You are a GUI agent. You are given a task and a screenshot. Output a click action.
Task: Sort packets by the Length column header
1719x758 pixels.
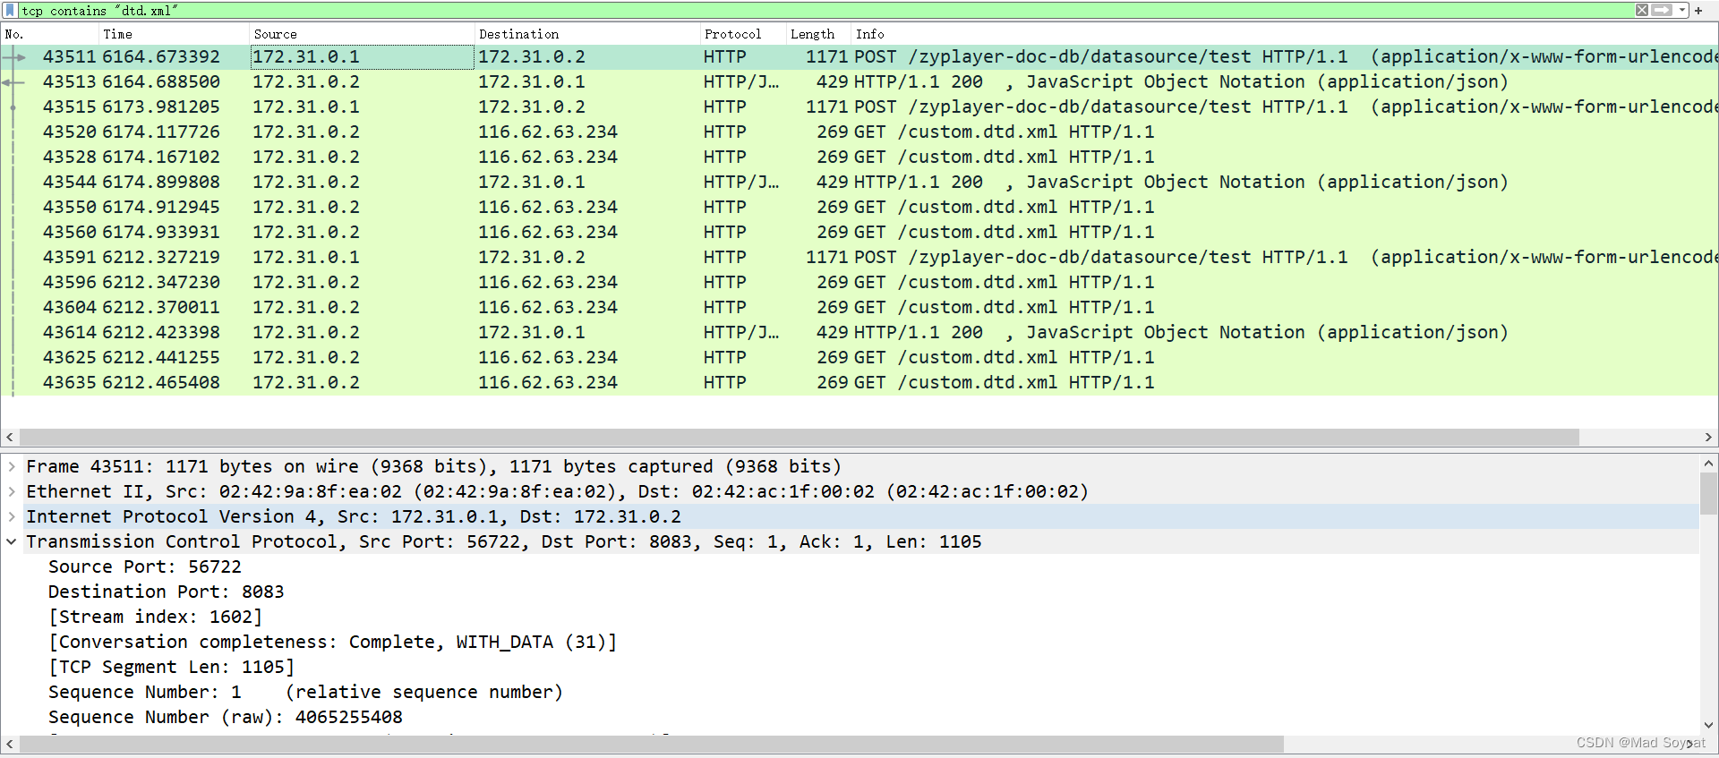point(818,34)
